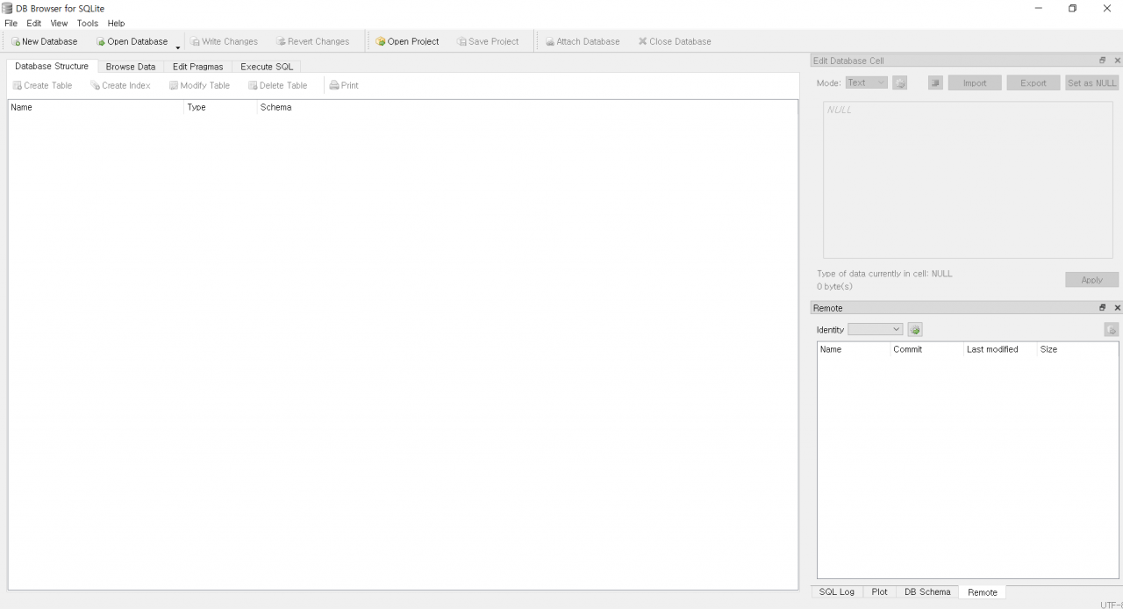Close the Remote dock panel
1123x609 pixels.
[x=1117, y=308]
